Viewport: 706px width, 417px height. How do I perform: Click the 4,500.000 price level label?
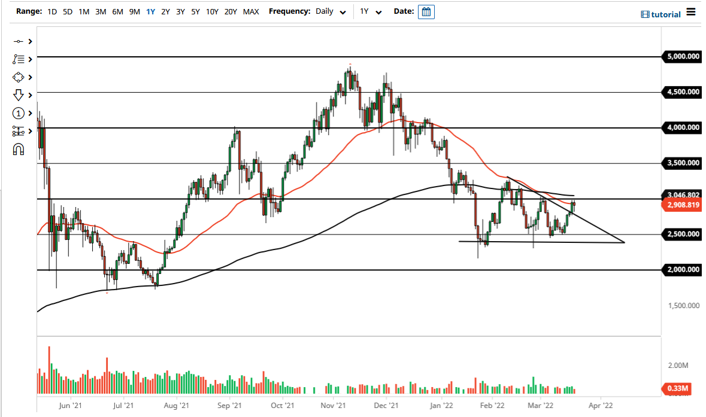click(681, 92)
